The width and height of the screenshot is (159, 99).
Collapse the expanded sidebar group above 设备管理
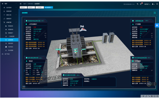click(16, 22)
